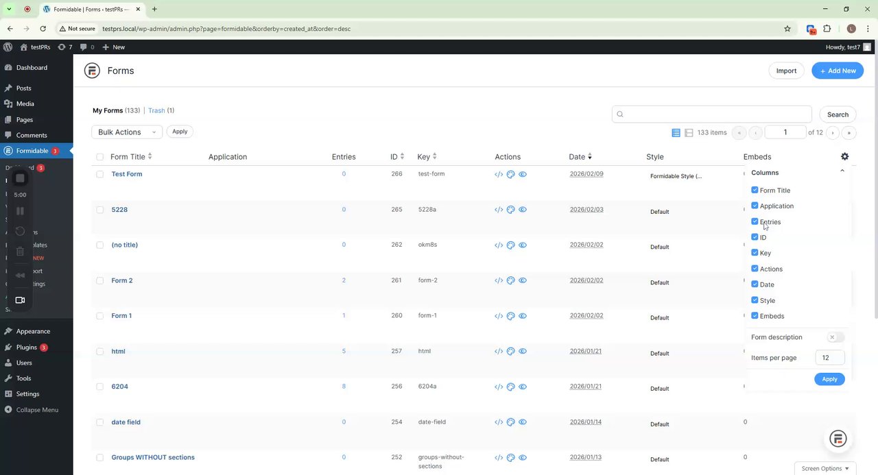Select the Test Form row checkbox

pos(99,174)
